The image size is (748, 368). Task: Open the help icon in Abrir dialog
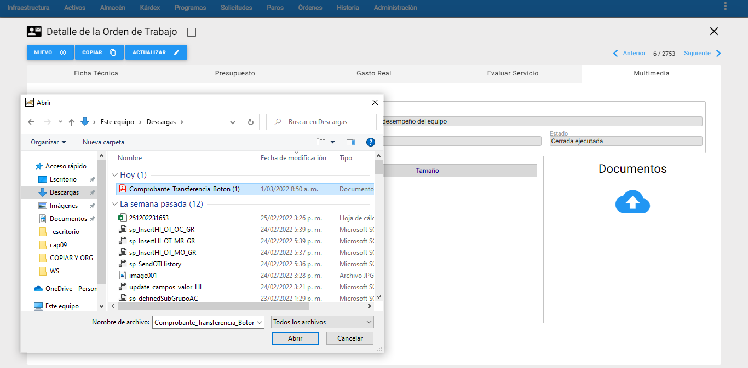(x=371, y=142)
